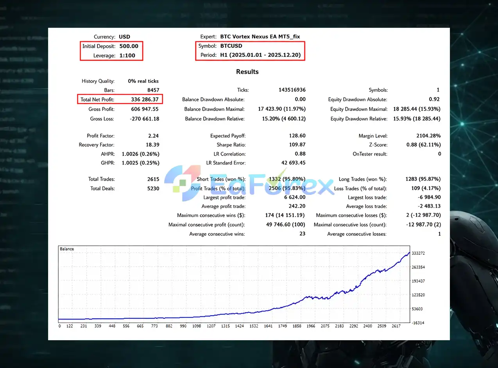Click the Sharpe Ratio value '109.87'

[x=298, y=145]
